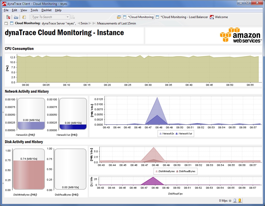
Task: Click the DiskReadOps chart label
Action: 175,194
